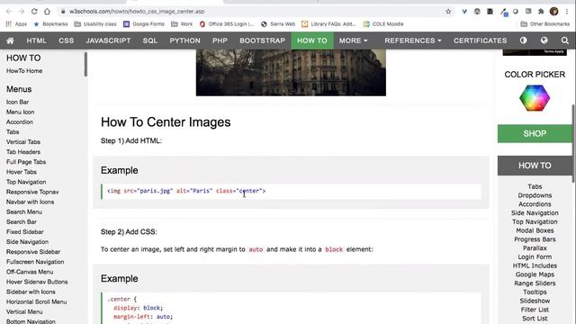The image size is (576, 324).
Task: Open Tooltips link in right panel
Action: tap(535, 292)
